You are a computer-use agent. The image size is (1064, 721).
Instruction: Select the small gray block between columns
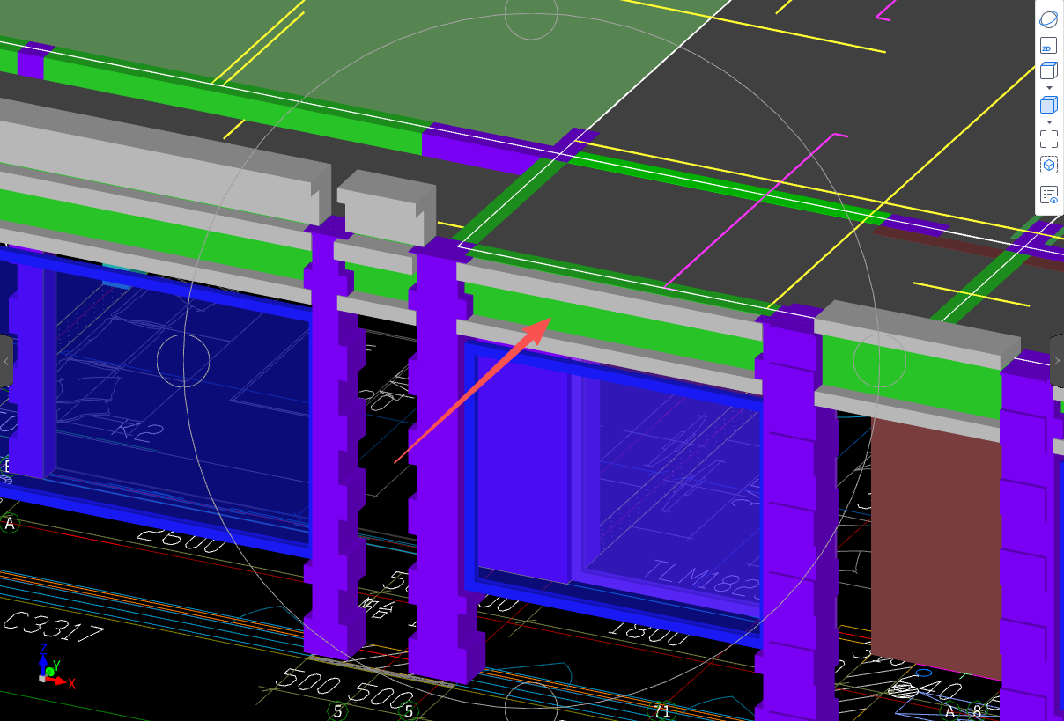click(386, 208)
